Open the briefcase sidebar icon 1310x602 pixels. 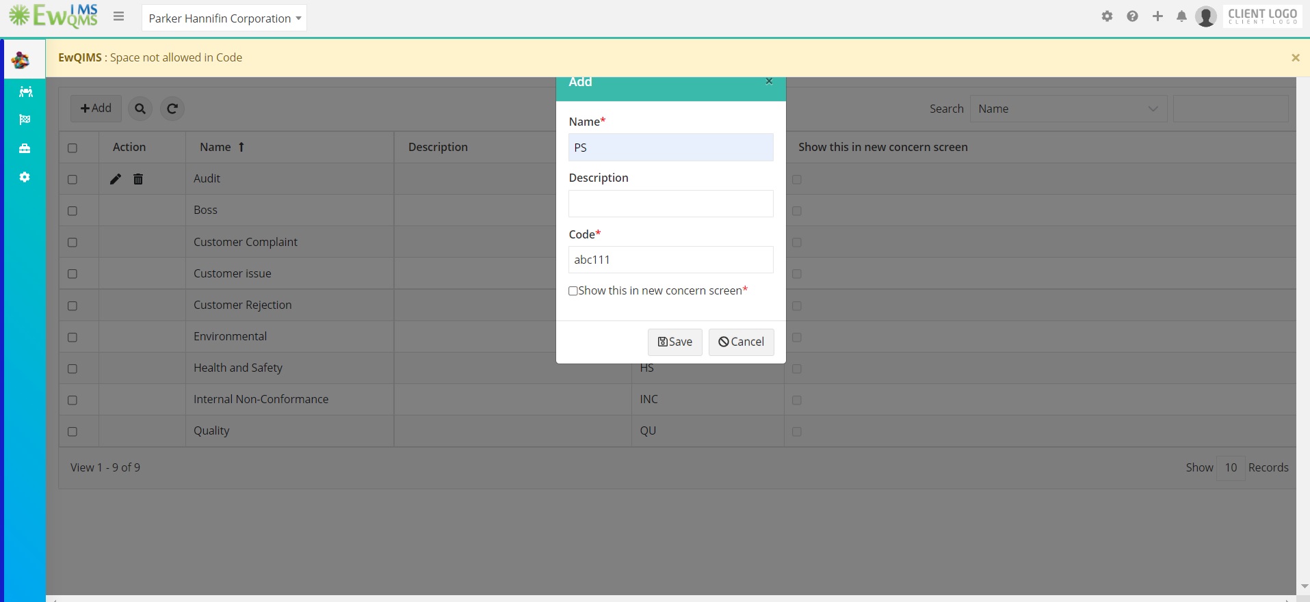pyautogui.click(x=25, y=148)
